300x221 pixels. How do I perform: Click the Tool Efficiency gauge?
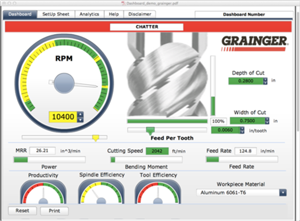pos(158,192)
